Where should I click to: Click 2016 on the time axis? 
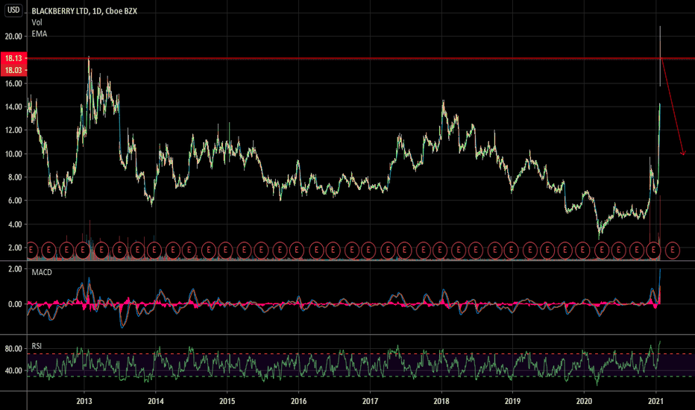click(x=298, y=401)
